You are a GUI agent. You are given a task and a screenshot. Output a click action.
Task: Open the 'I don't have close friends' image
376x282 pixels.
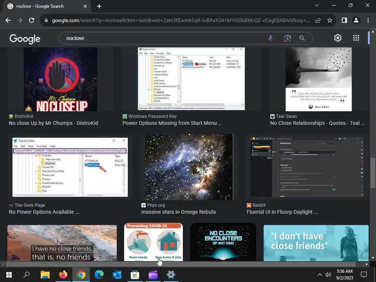click(316, 243)
